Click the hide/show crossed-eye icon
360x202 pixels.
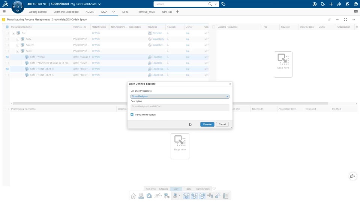pyautogui.click(x=157, y=196)
